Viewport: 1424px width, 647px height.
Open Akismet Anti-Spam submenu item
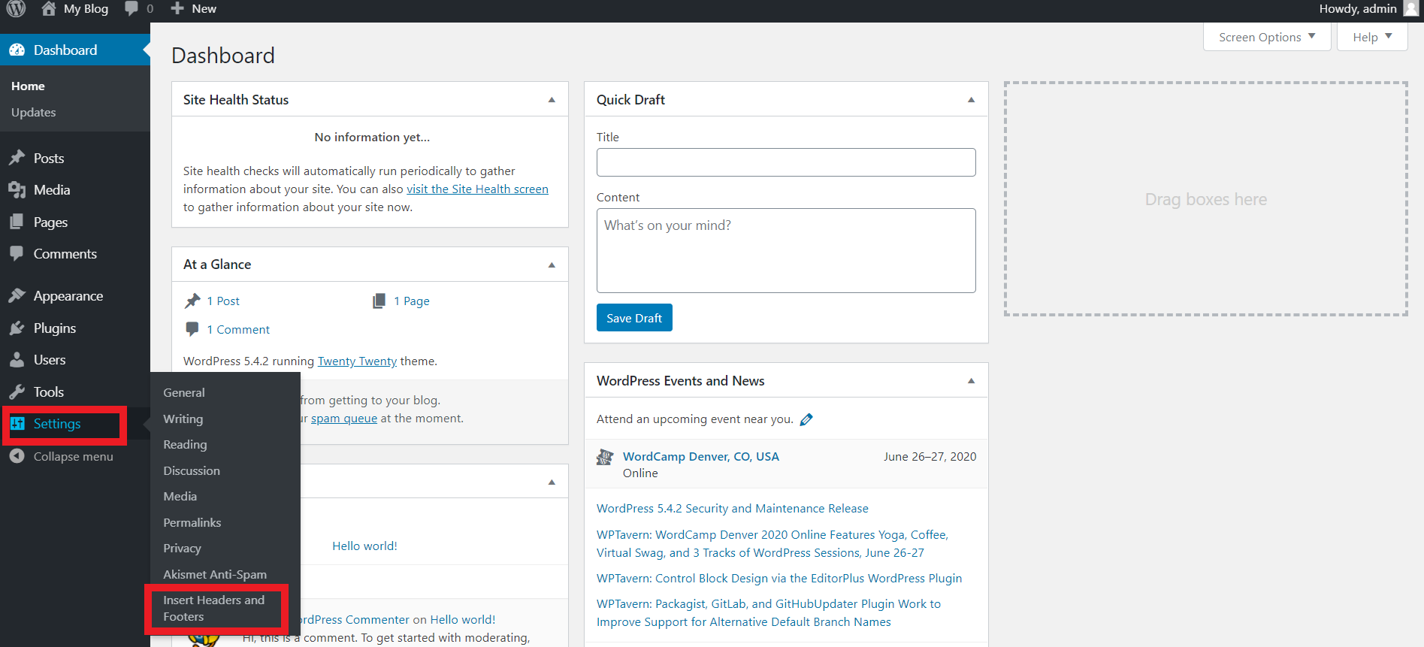click(215, 574)
